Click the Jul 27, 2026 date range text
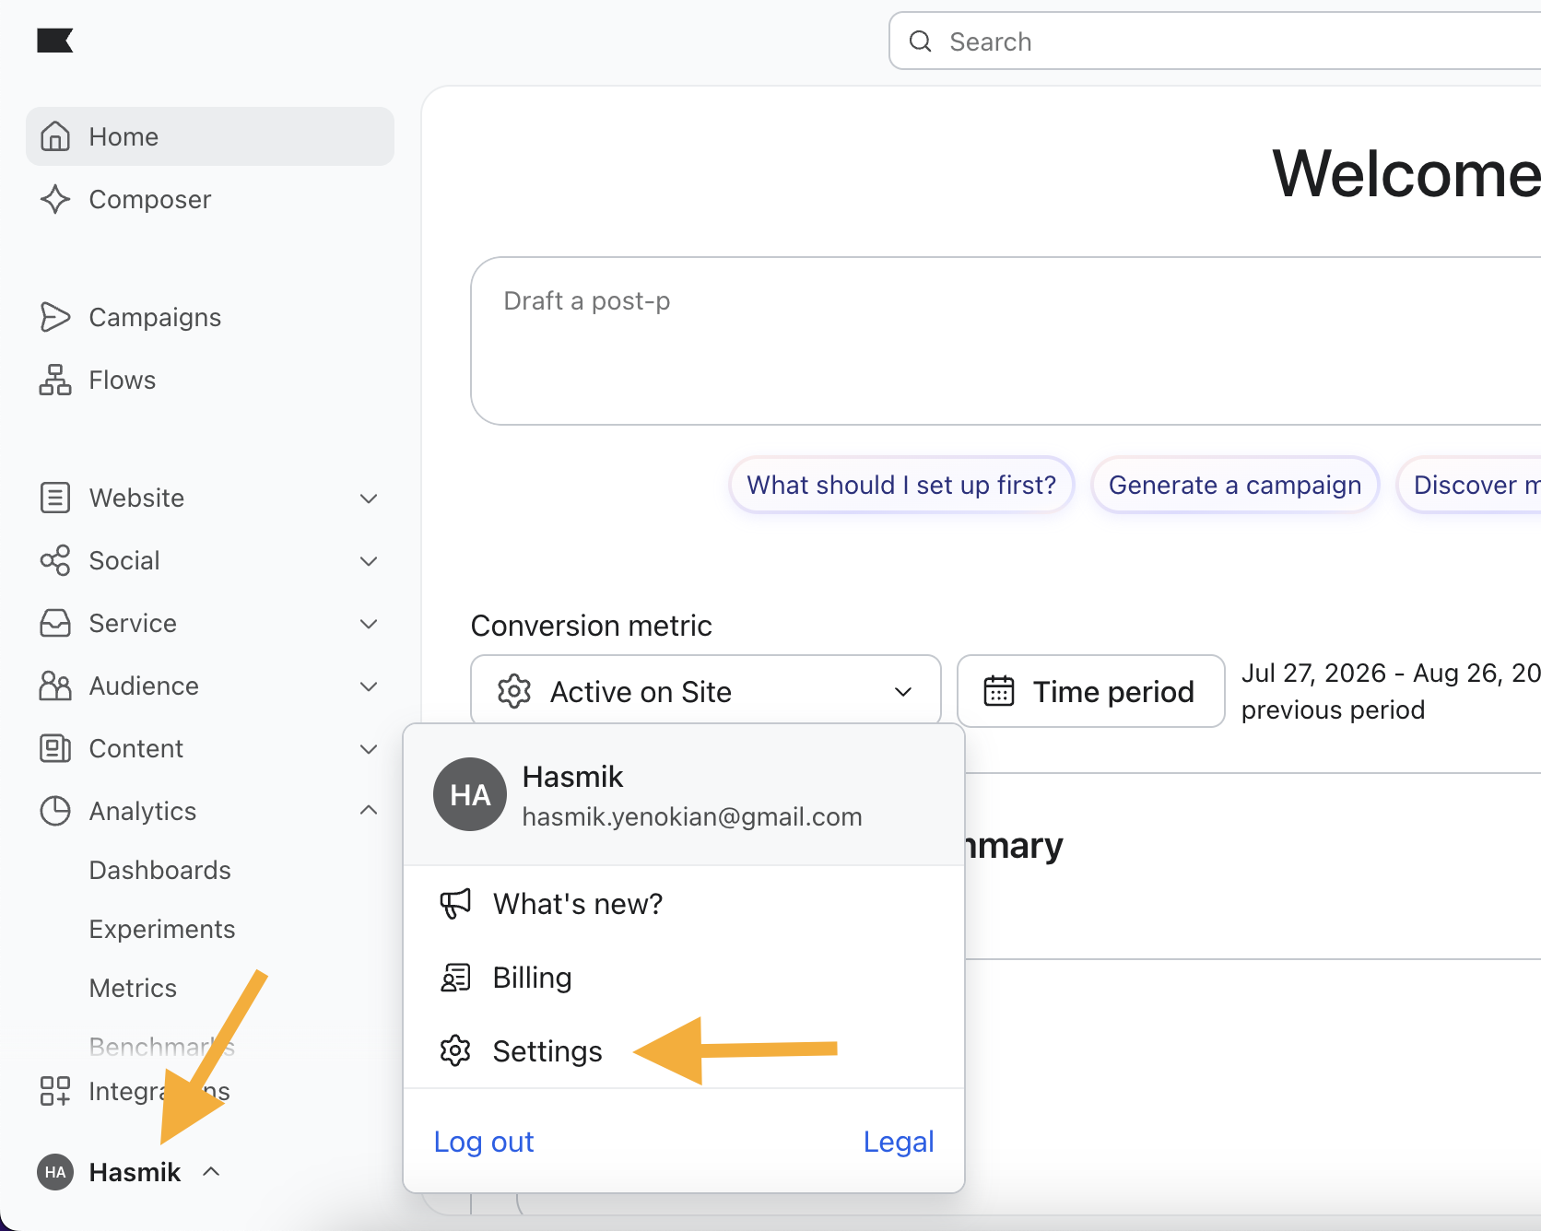The width and height of the screenshot is (1541, 1231). pos(1392,673)
